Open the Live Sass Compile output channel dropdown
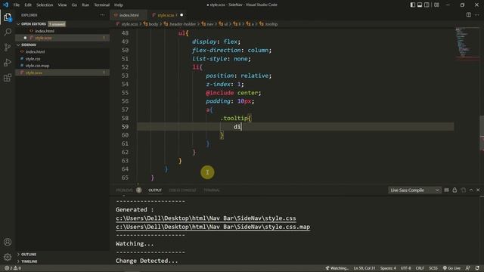This screenshot has height=272, width=484. point(414,190)
